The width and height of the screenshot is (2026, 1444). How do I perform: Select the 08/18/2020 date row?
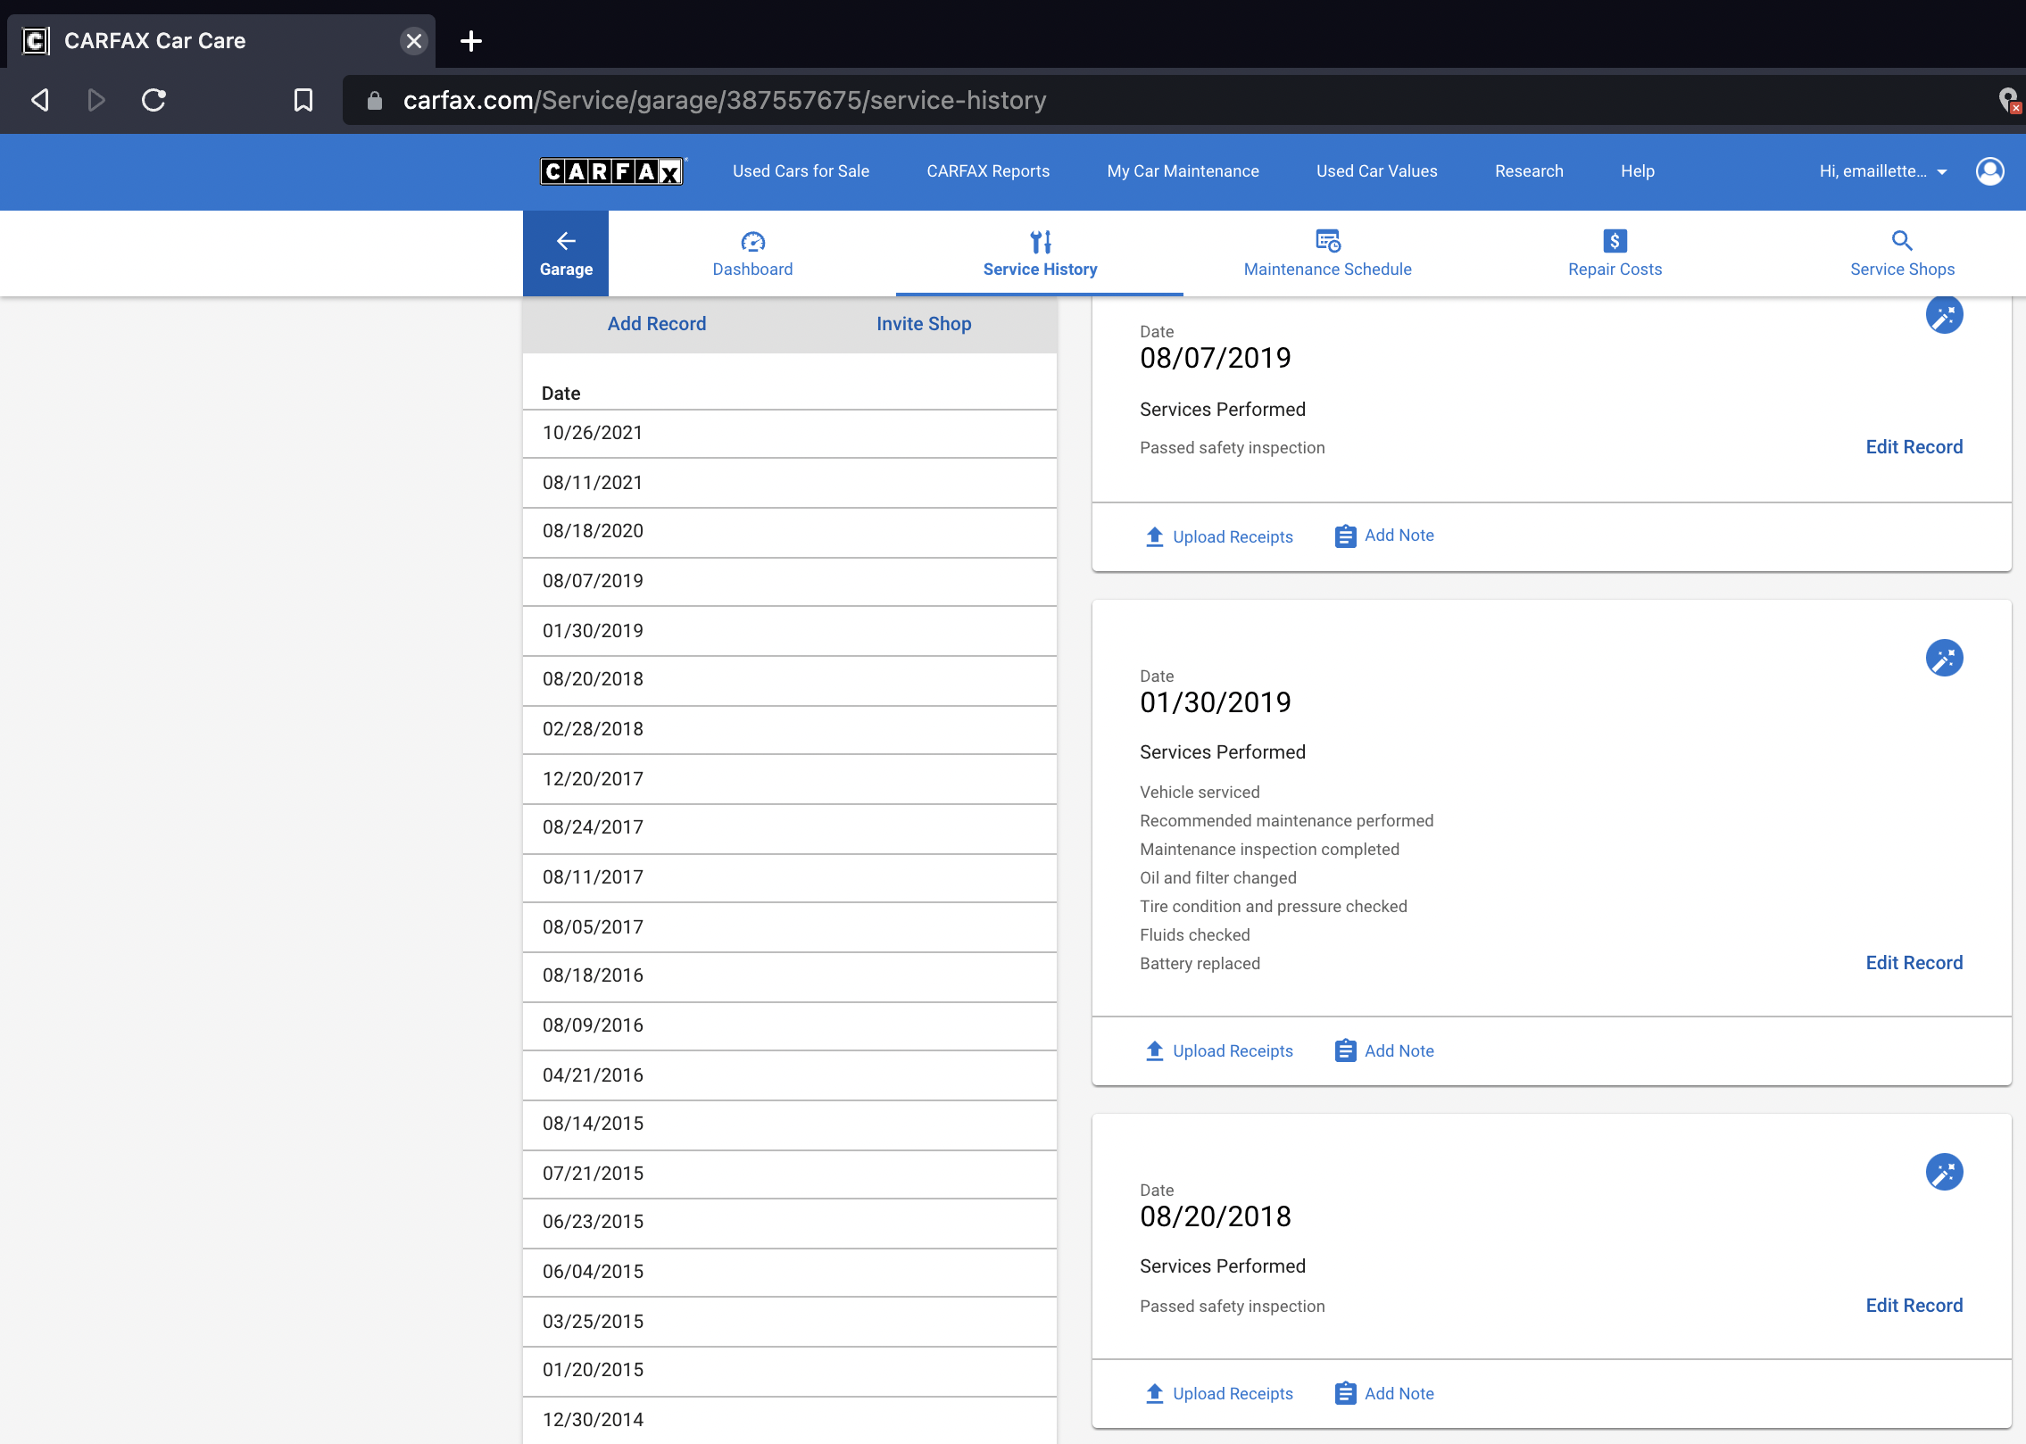point(790,533)
